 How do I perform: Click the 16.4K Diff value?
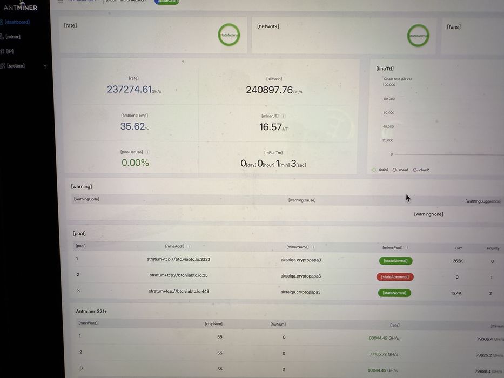pyautogui.click(x=456, y=293)
